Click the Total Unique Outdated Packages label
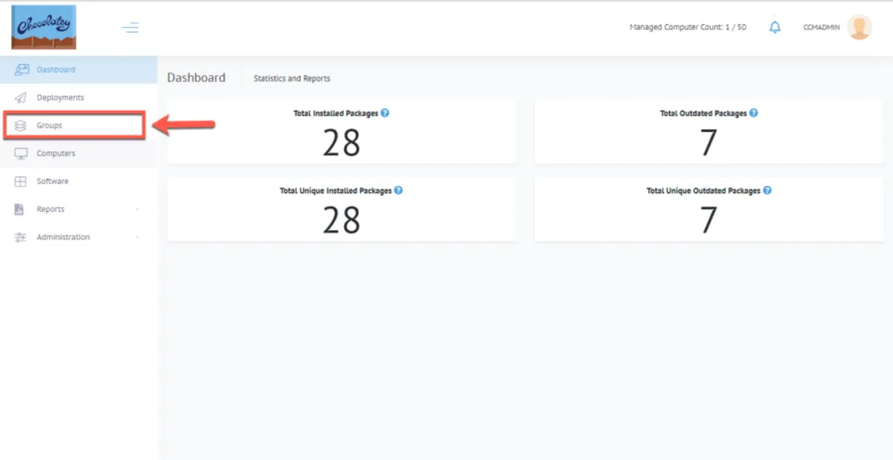 click(703, 191)
